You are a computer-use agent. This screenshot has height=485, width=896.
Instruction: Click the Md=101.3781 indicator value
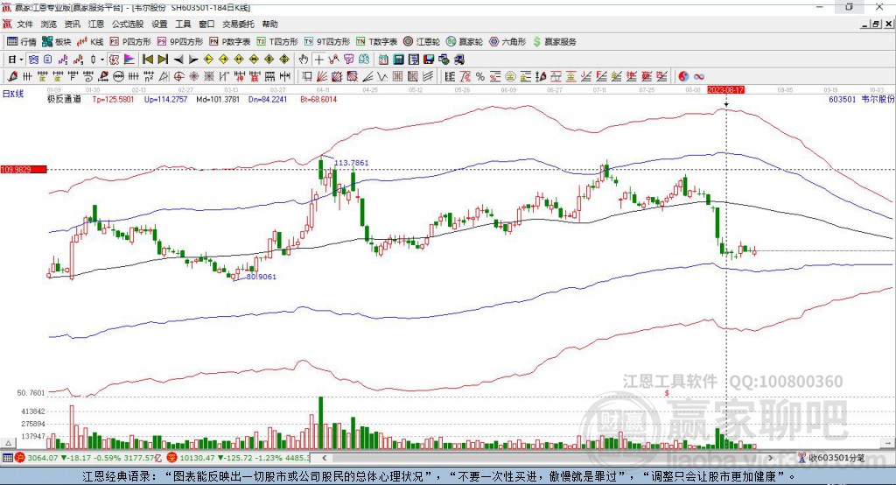coord(218,100)
